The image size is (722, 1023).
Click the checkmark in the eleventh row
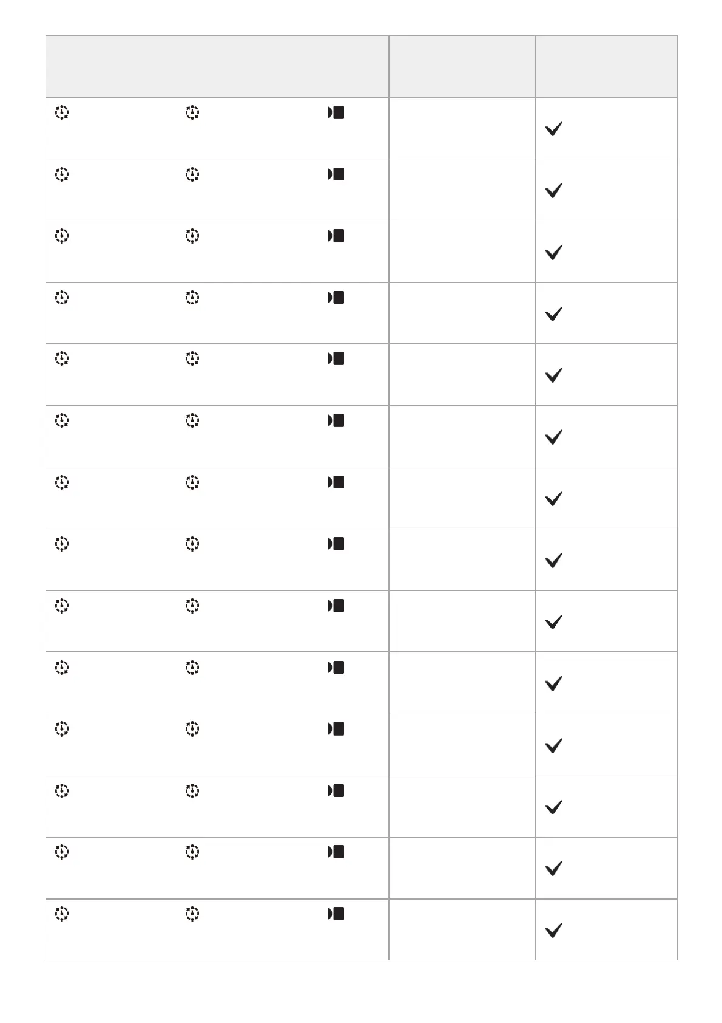[x=553, y=745]
